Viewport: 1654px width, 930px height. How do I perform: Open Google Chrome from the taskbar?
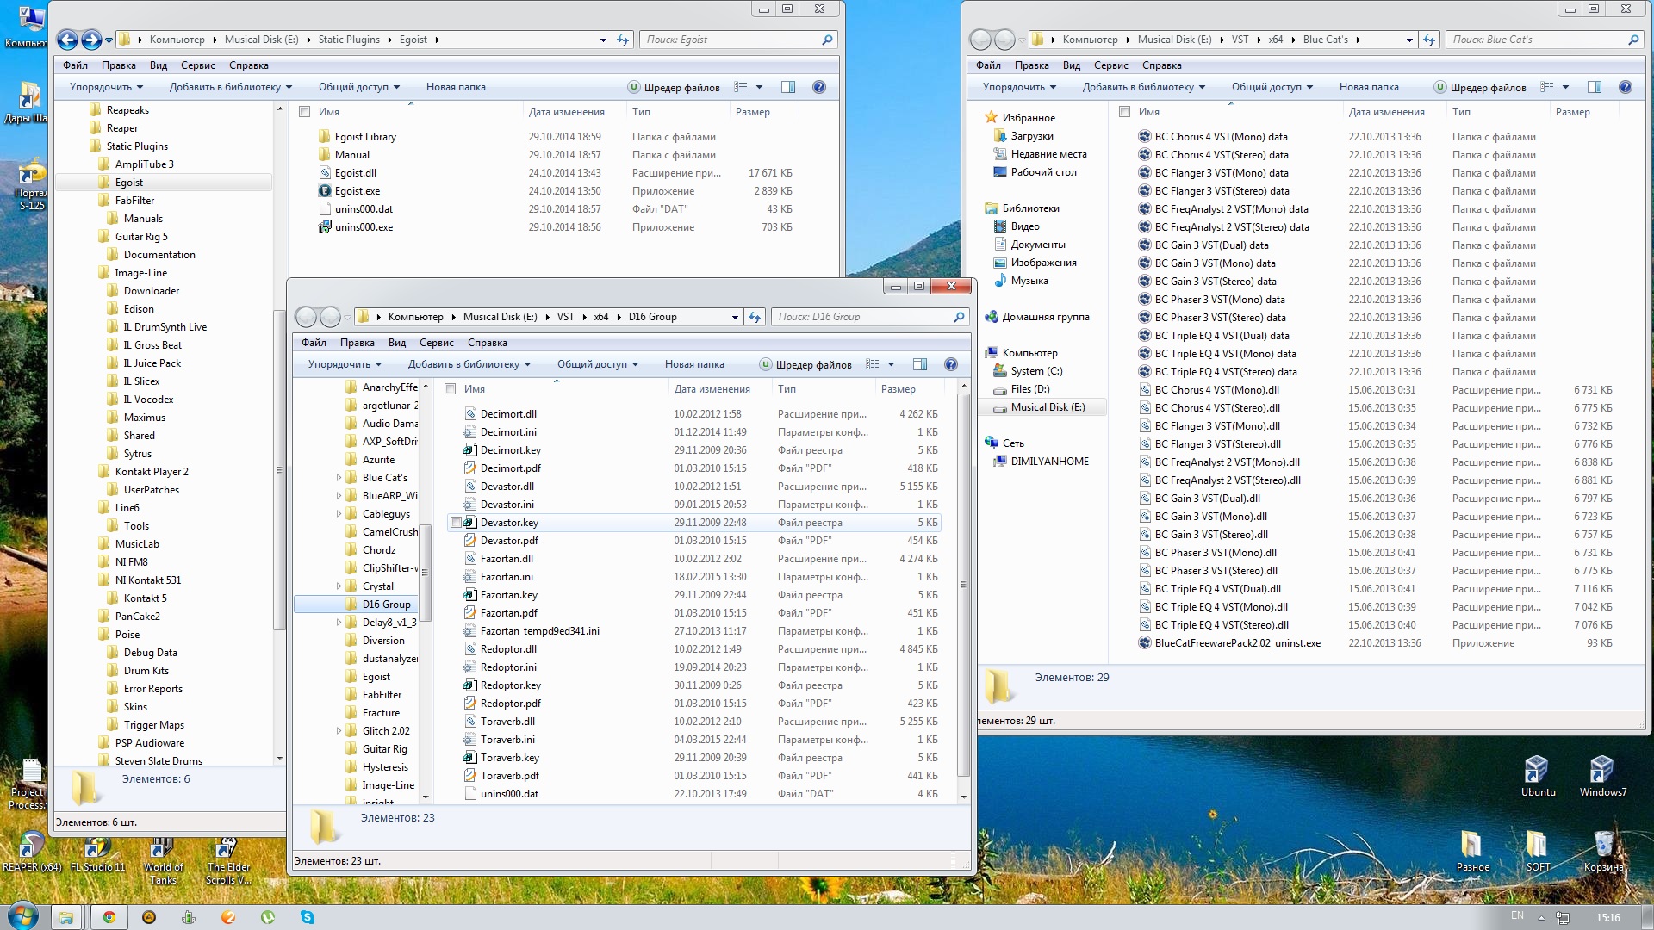coord(109,917)
